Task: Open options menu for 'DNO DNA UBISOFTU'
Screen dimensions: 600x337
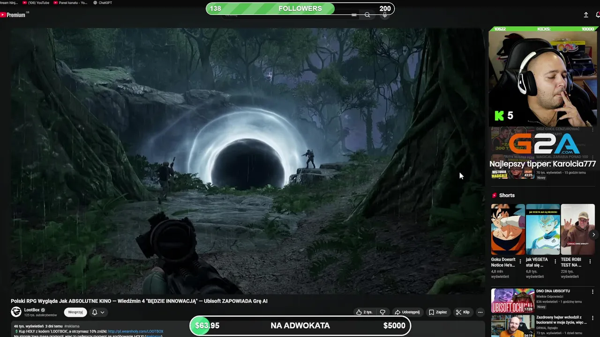Action: click(x=592, y=292)
